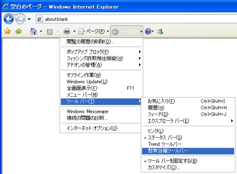Open the recent pages dropdown arrow
This screenshot has height=174, width=237.
tap(29, 19)
